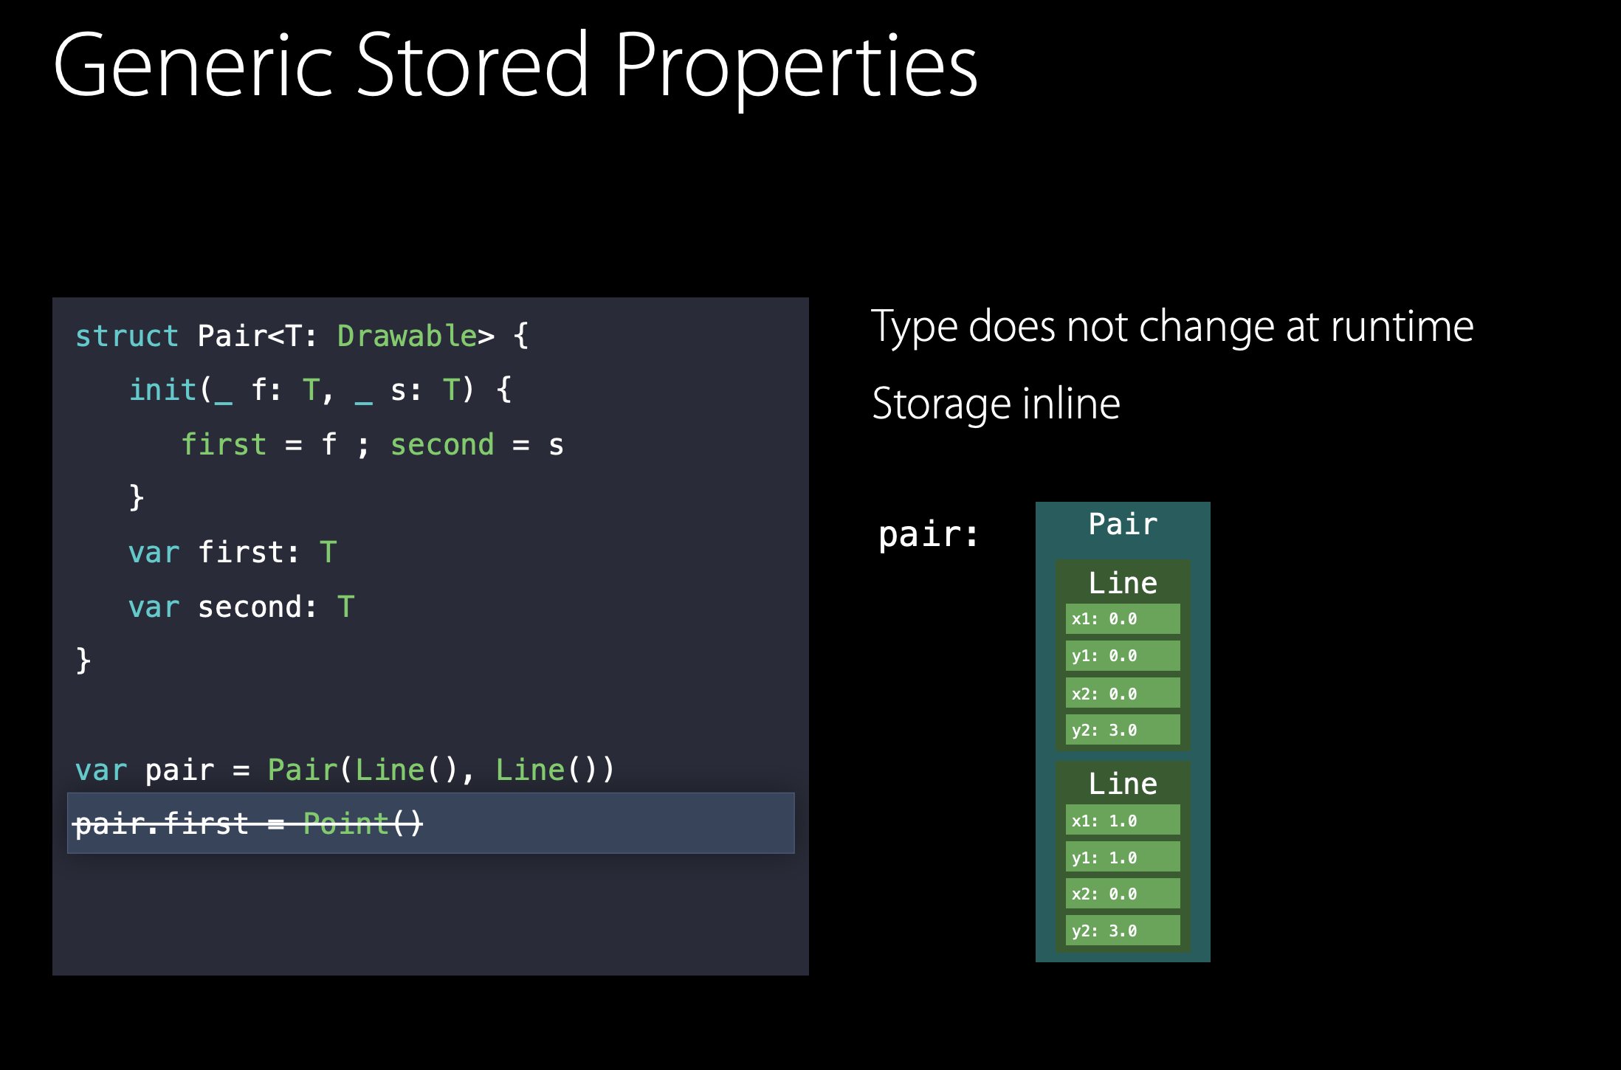The height and width of the screenshot is (1070, 1621).
Task: Click the second Line box heading
Action: 1122,784
